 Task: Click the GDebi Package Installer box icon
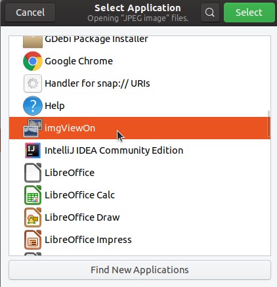(33, 42)
